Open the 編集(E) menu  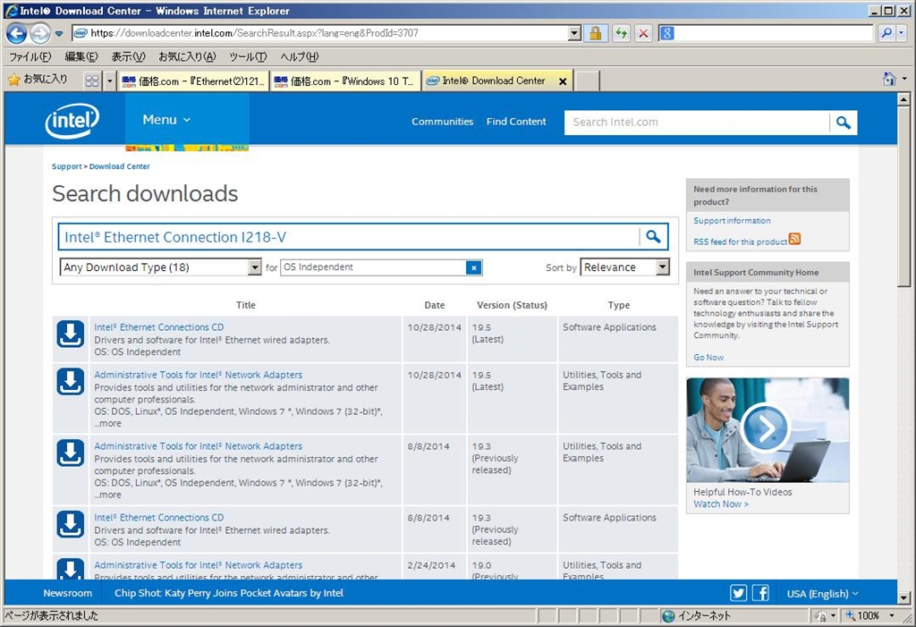click(81, 56)
